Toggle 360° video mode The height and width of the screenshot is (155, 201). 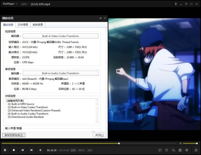[x=160, y=150]
